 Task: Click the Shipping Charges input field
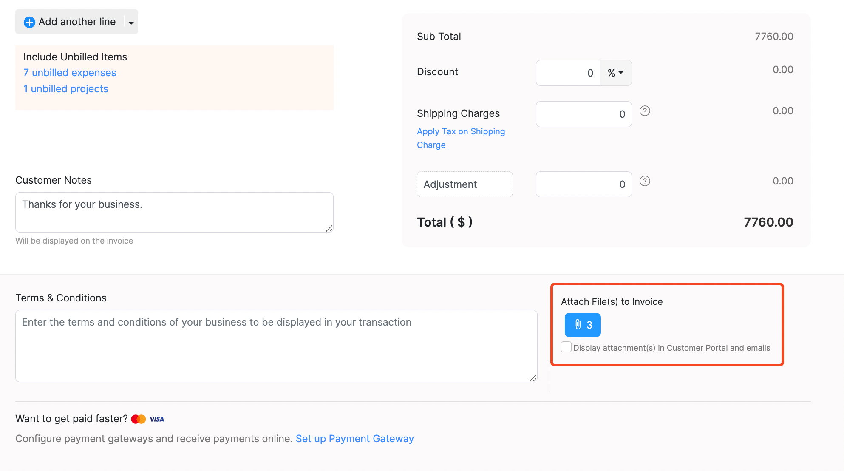[583, 114]
